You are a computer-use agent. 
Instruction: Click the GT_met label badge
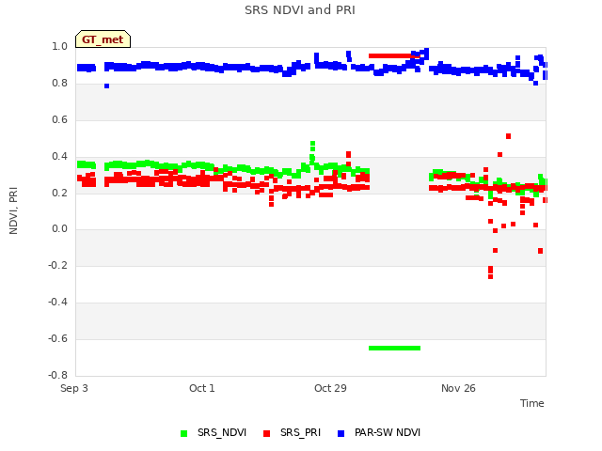[103, 39]
